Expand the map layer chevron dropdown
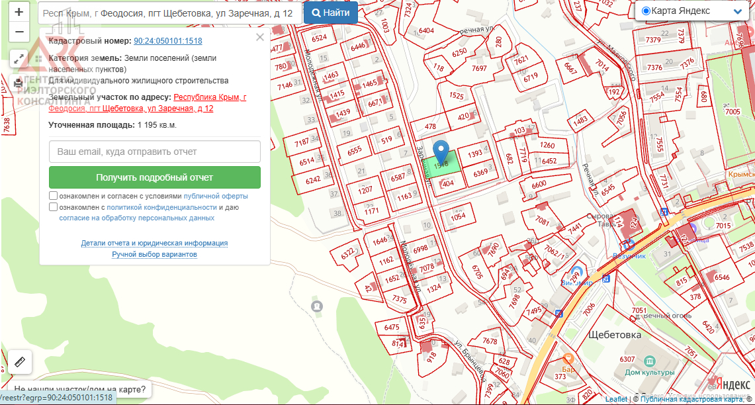The image size is (755, 405). coord(738,12)
